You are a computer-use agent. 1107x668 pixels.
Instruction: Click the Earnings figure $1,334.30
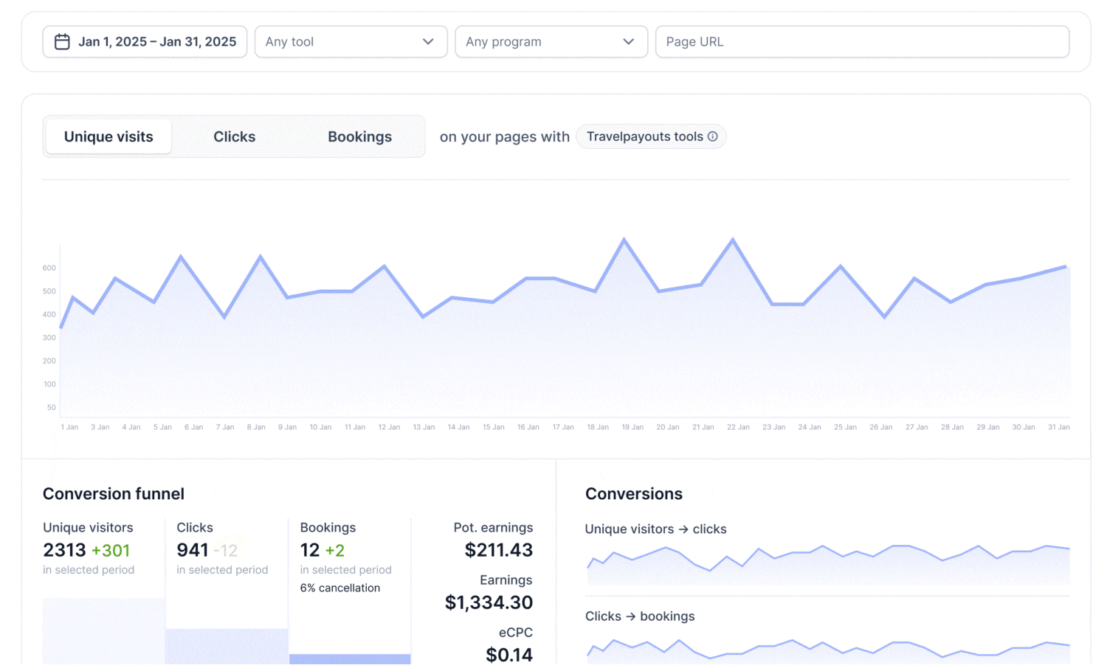point(489,602)
